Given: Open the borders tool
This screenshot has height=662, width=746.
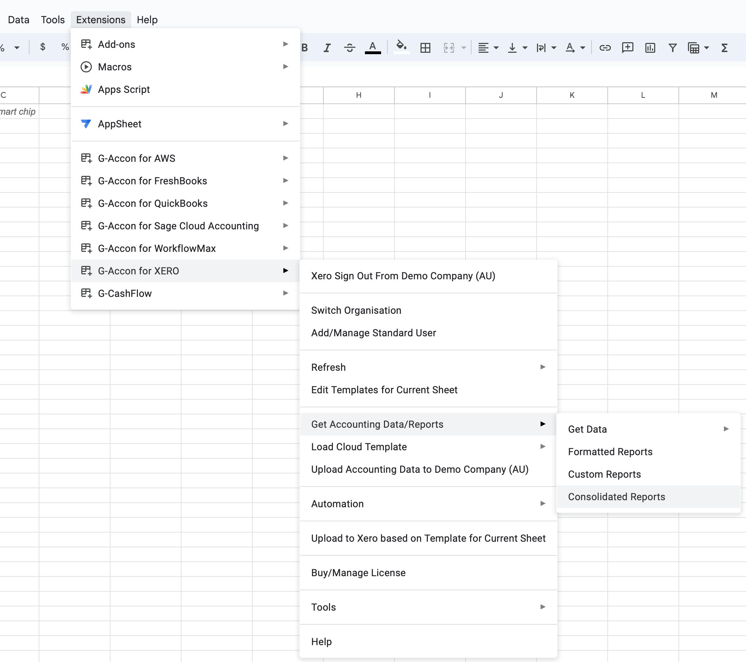Looking at the screenshot, I should click(425, 48).
